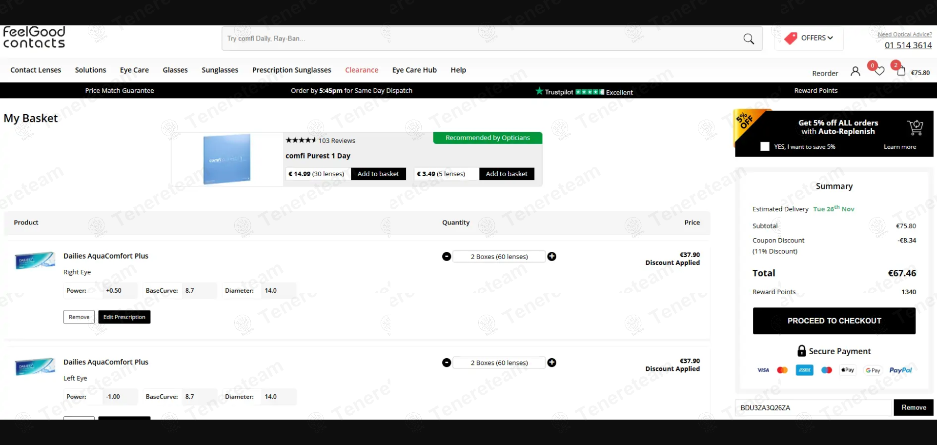Open Right Eye quantity box selector
This screenshot has width=937, height=445.
click(x=499, y=257)
